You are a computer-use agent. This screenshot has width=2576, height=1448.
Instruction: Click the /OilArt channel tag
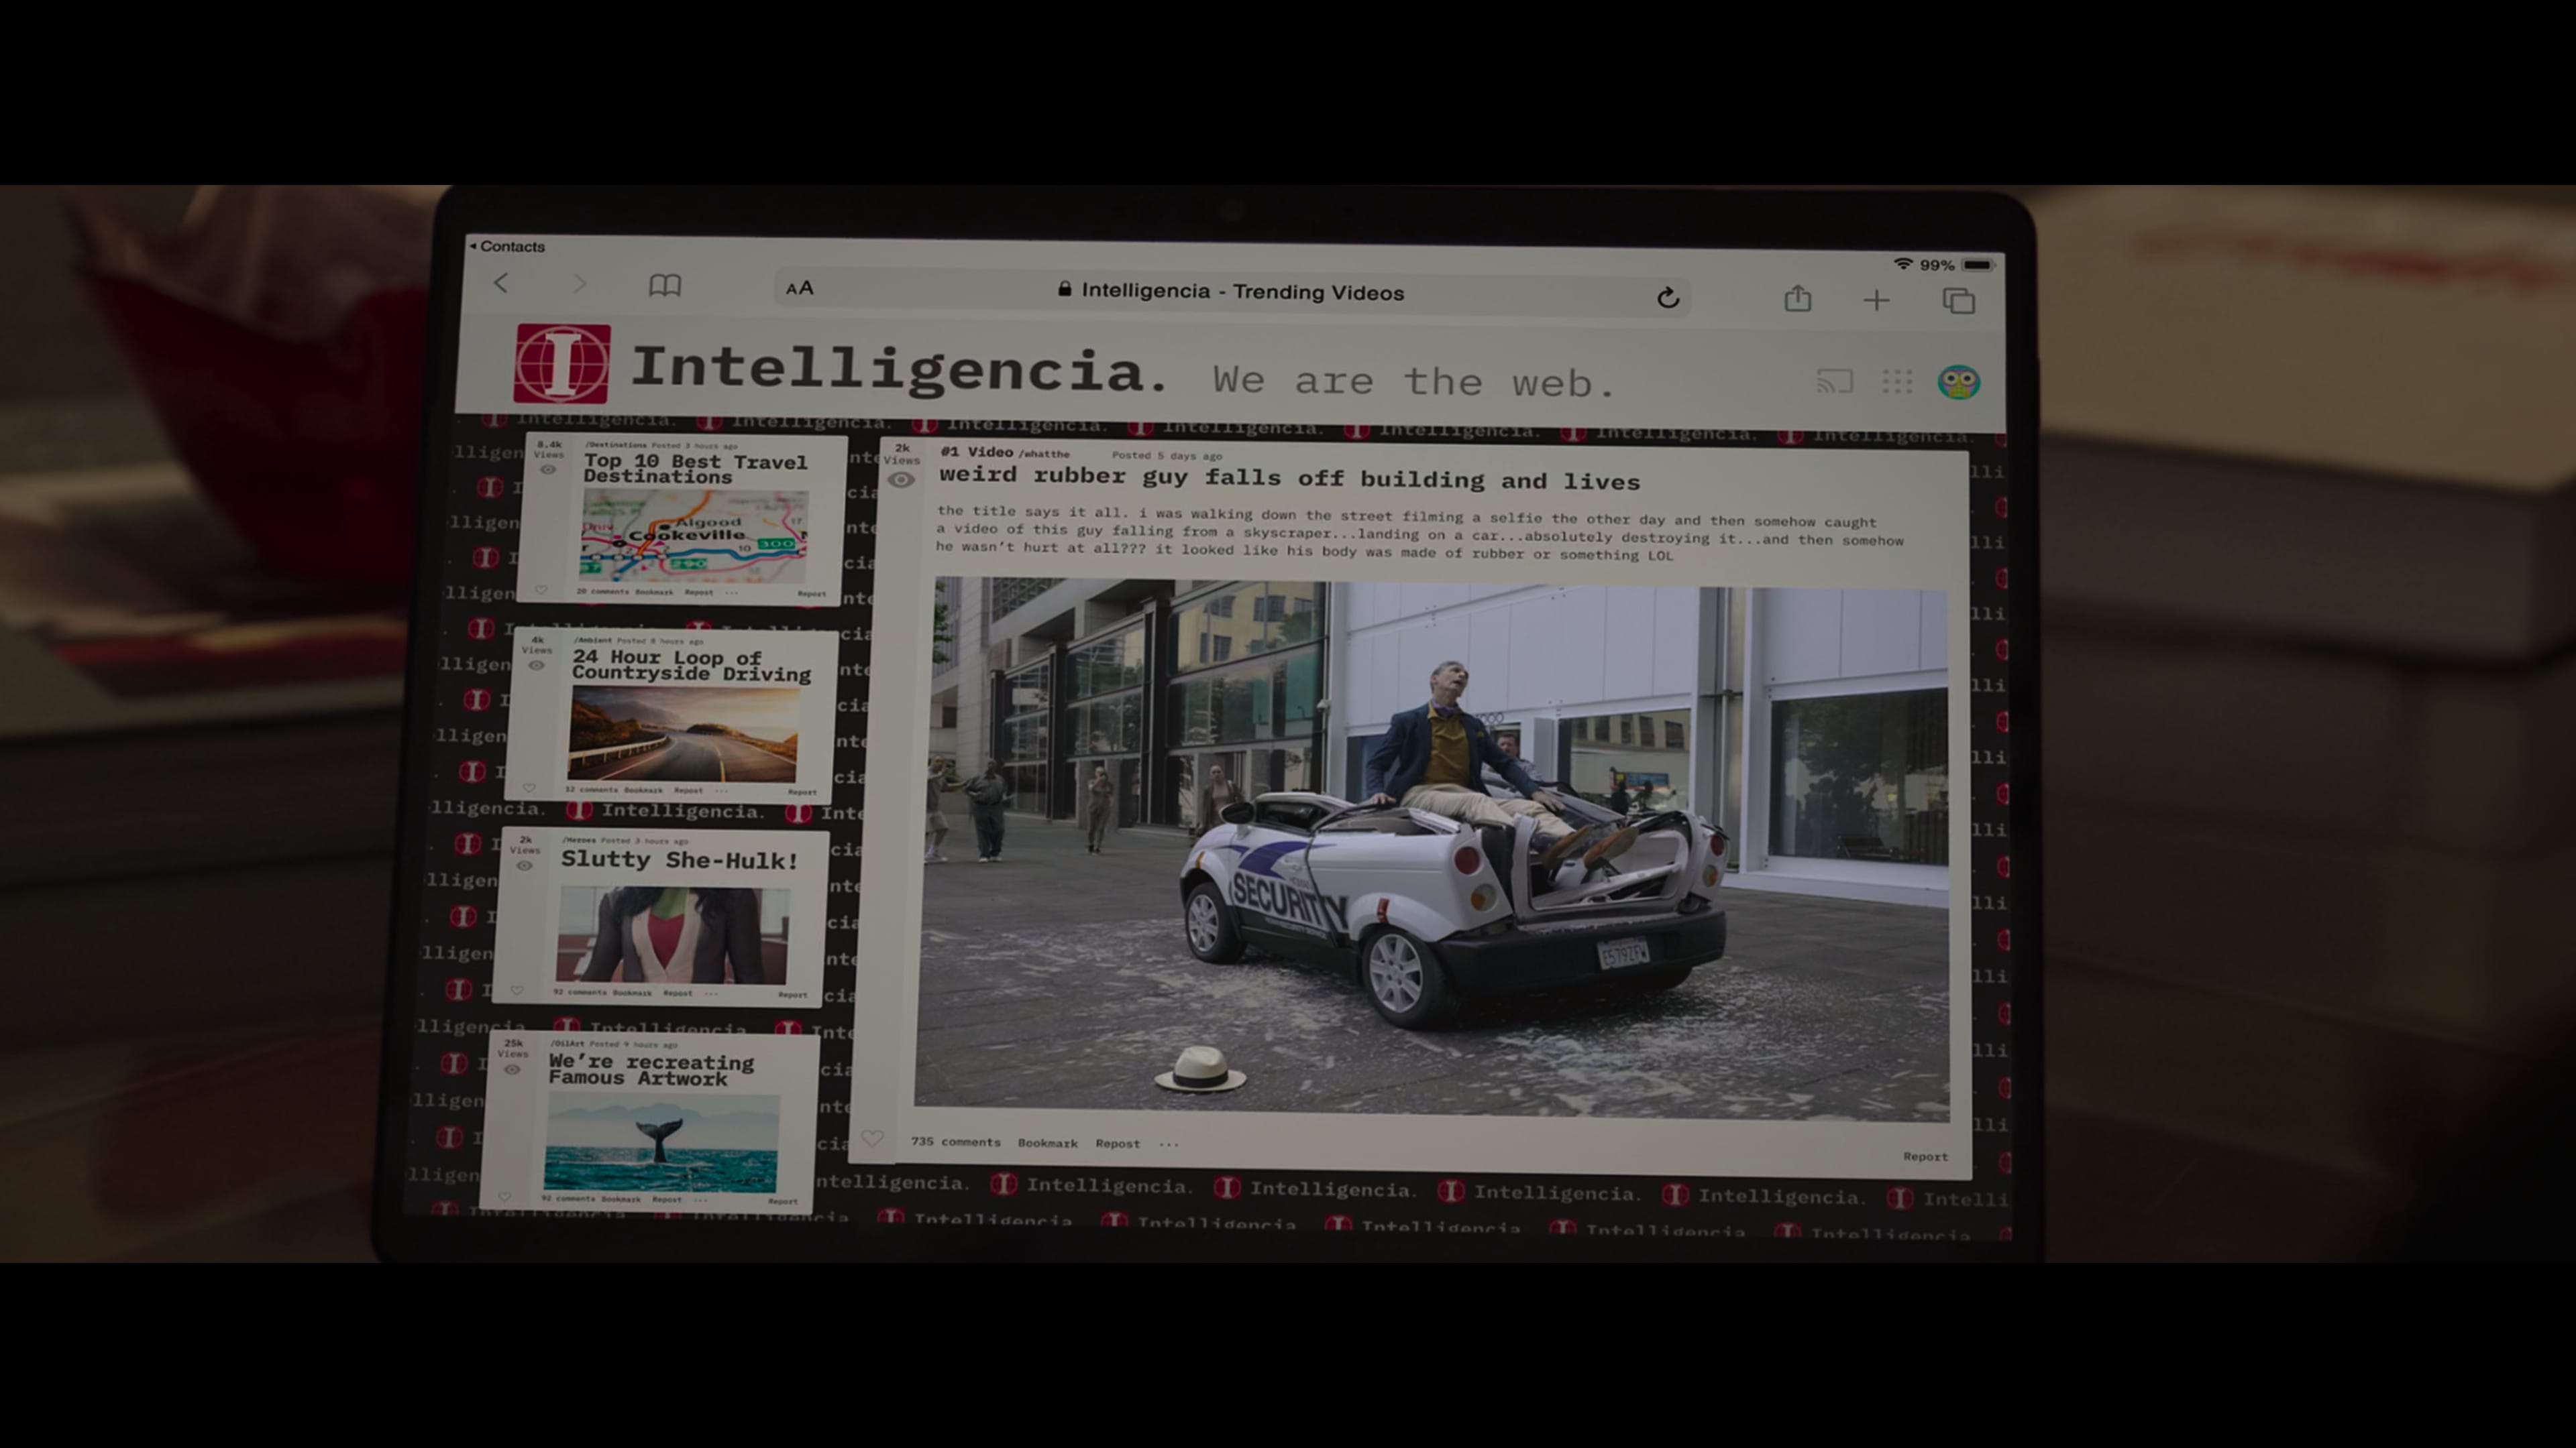click(x=567, y=1043)
